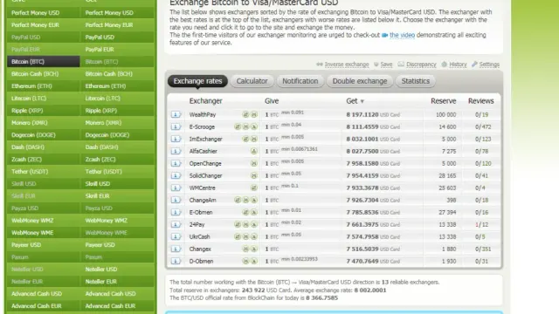Open the History link
The height and width of the screenshot is (314, 559).
click(x=458, y=65)
